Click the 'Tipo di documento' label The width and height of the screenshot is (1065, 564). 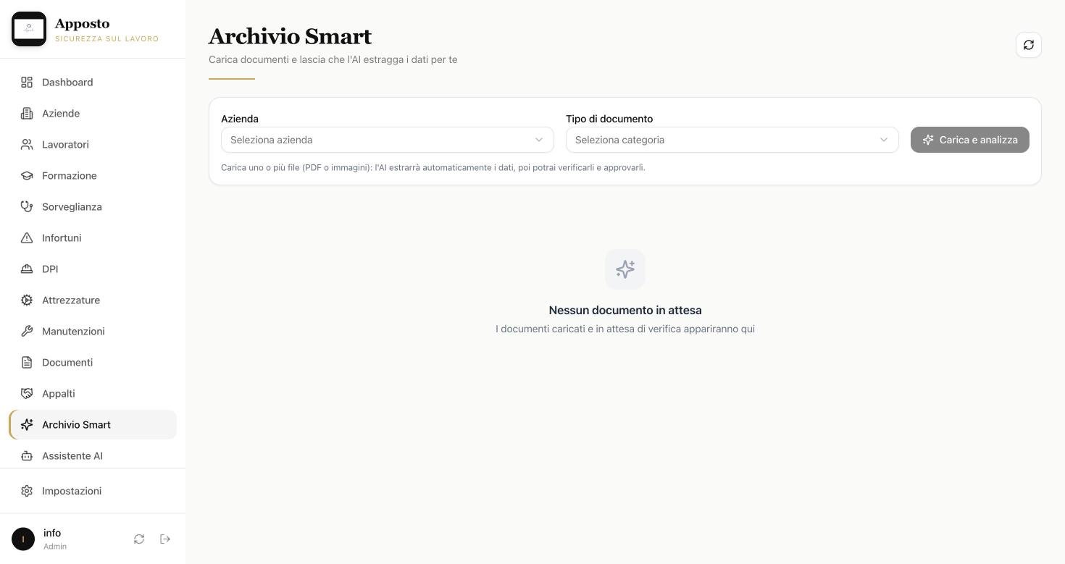(609, 119)
